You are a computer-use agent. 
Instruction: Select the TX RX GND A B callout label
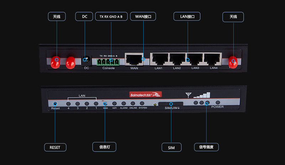[x=111, y=16]
